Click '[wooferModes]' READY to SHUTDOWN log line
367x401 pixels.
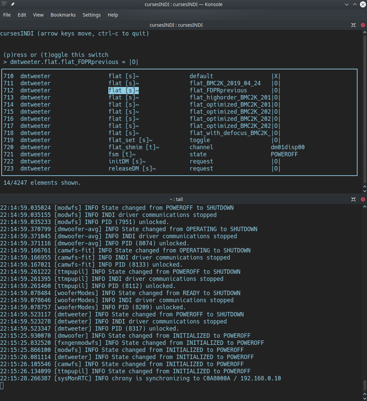120,293
